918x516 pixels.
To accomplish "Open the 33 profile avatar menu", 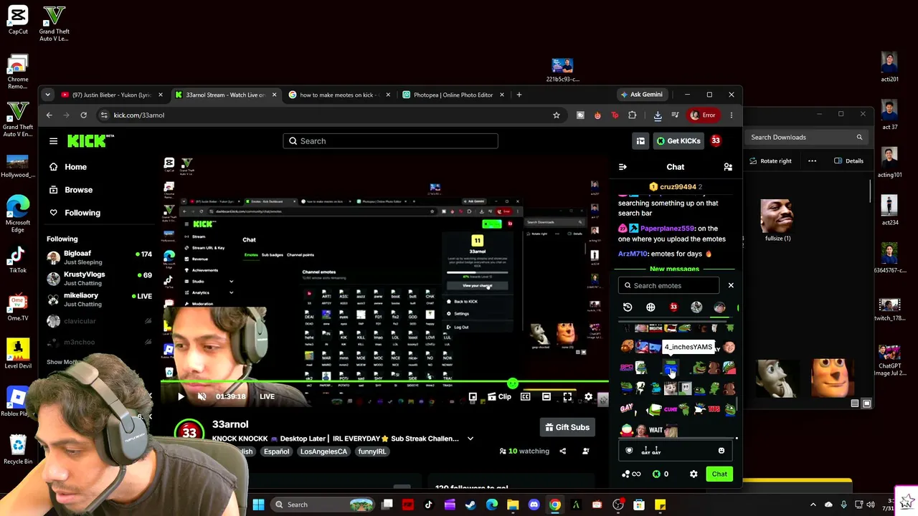I will pos(716,141).
